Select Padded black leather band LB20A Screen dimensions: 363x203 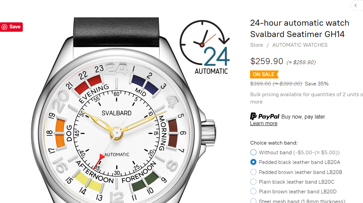[253, 162]
